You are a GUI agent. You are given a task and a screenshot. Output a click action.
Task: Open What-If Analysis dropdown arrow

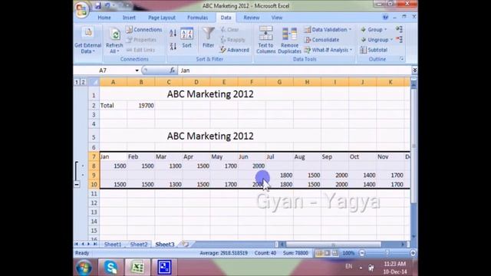(351, 50)
